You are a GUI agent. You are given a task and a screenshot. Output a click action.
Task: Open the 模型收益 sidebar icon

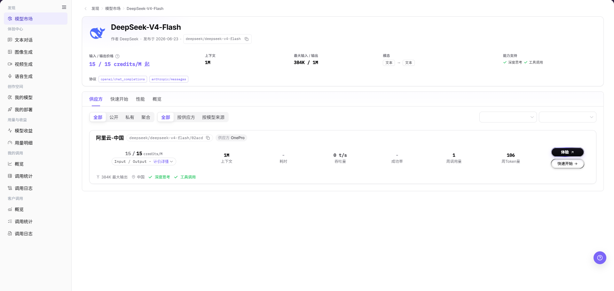click(x=10, y=131)
